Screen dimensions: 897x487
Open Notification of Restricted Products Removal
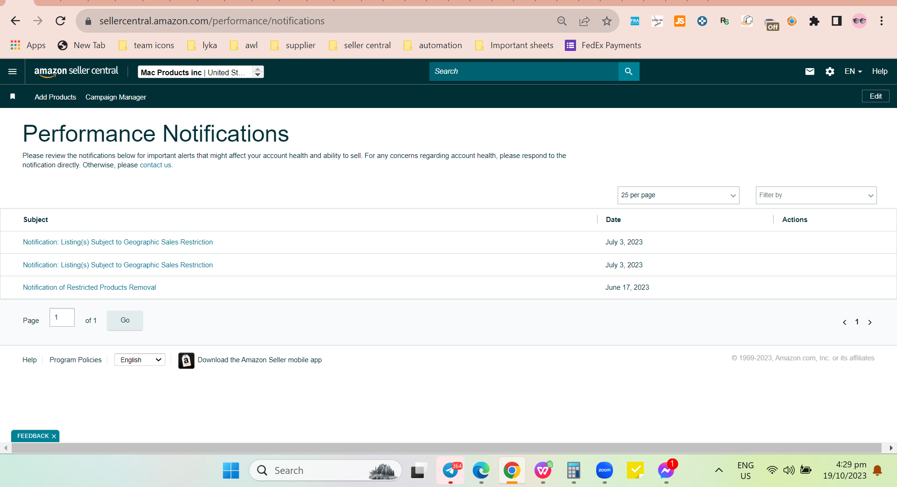click(89, 287)
